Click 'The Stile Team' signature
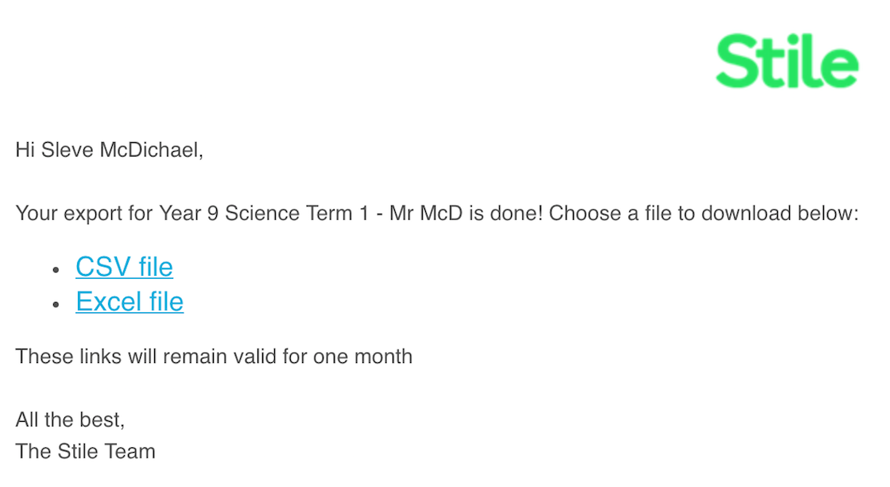The width and height of the screenshot is (890, 487). [x=85, y=452]
